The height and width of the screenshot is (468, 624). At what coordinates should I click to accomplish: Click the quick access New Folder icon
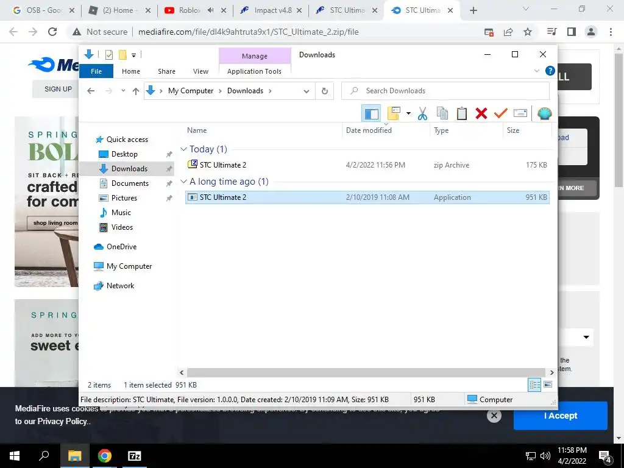pyautogui.click(x=122, y=55)
